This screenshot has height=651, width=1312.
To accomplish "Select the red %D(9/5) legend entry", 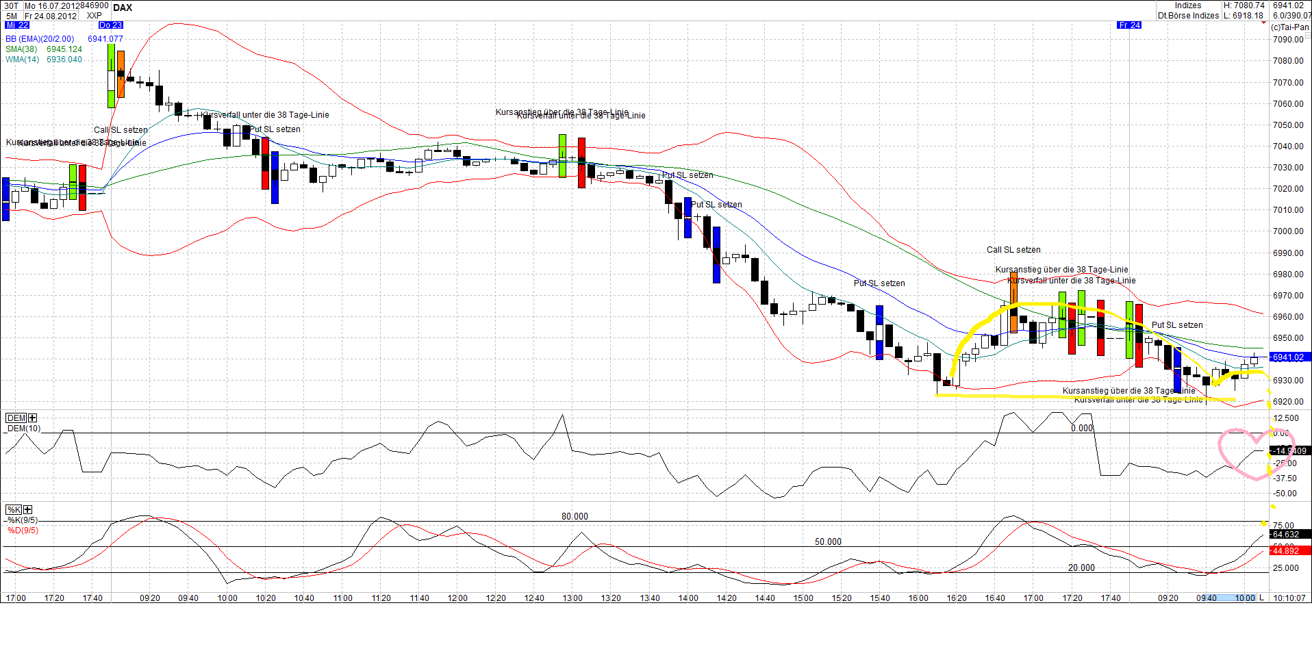I will [23, 531].
